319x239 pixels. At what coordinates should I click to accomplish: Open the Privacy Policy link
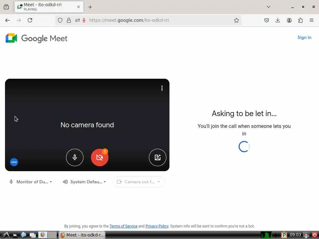157,226
